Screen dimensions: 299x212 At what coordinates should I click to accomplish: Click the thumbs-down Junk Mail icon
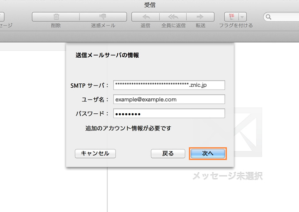click(x=103, y=17)
